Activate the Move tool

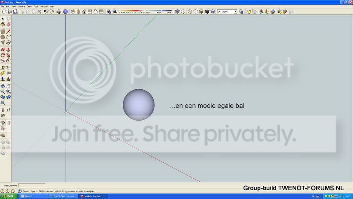point(3,50)
